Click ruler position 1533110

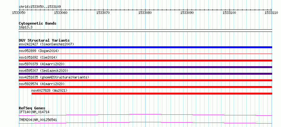[272, 13]
